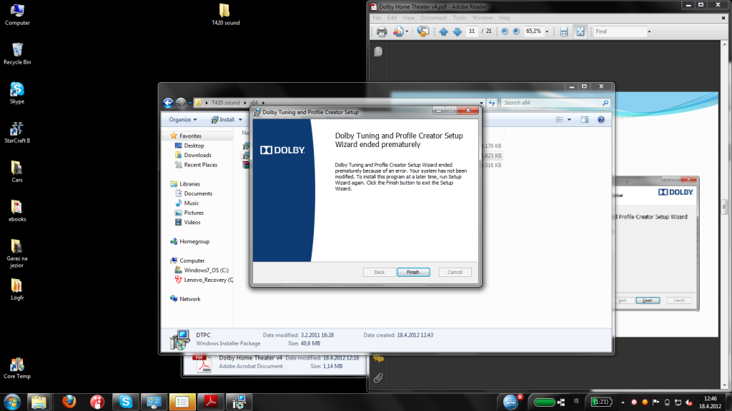The image size is (732, 411).
Task: Click the Skype taskbar button
Action: coord(126,402)
